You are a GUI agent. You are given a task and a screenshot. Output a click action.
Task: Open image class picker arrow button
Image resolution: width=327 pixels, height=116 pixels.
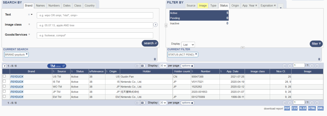[155, 25]
